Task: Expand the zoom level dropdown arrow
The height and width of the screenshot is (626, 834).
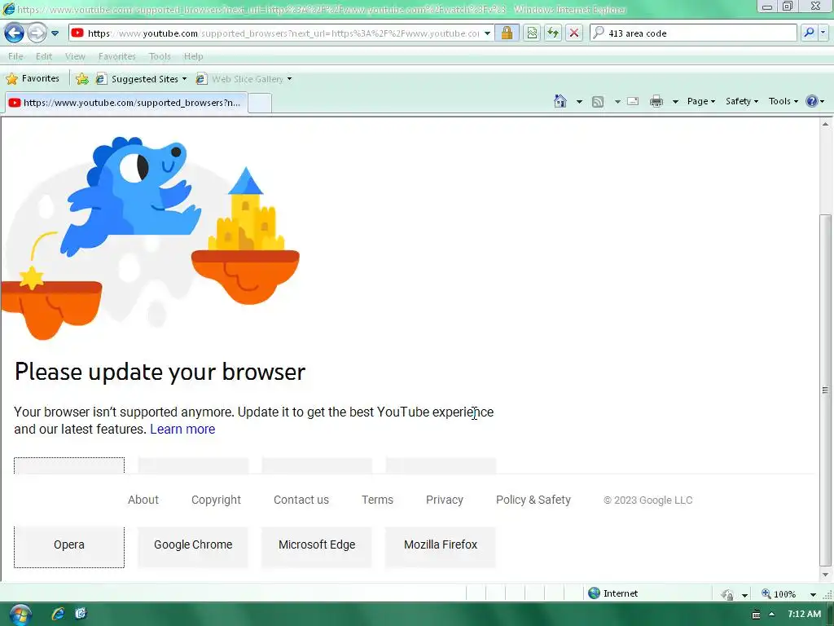Action: [x=813, y=594]
